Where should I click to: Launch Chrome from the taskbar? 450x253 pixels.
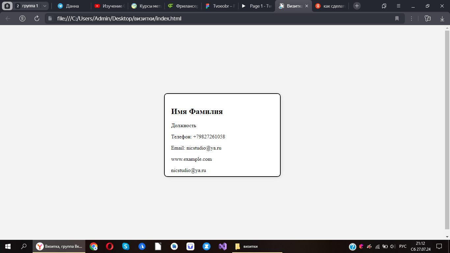pos(94,246)
